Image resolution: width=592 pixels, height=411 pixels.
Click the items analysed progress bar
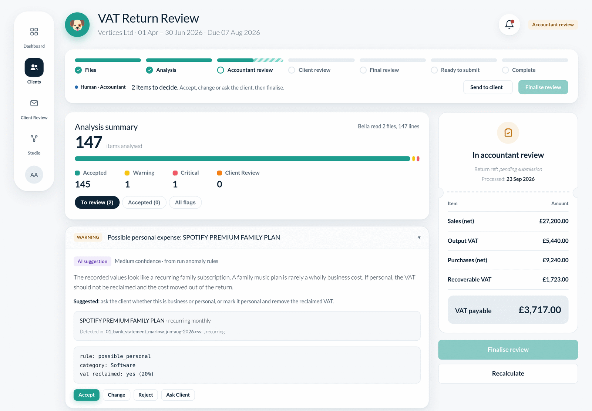point(247,159)
